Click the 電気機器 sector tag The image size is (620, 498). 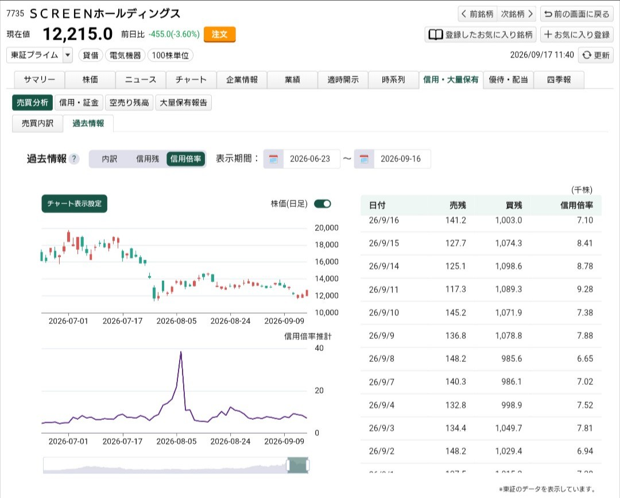125,55
